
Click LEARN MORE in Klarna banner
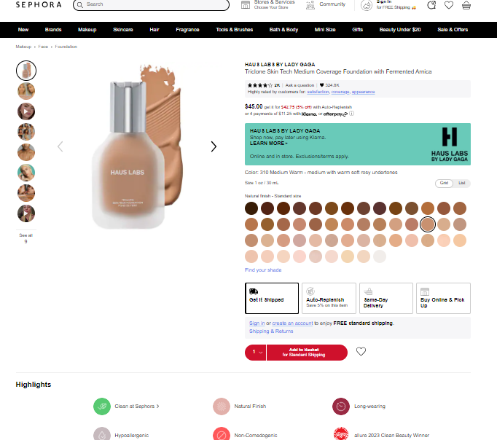point(268,144)
